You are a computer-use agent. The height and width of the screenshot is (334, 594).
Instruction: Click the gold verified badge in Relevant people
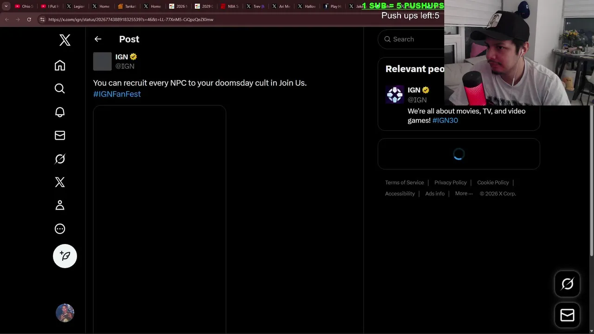(426, 90)
